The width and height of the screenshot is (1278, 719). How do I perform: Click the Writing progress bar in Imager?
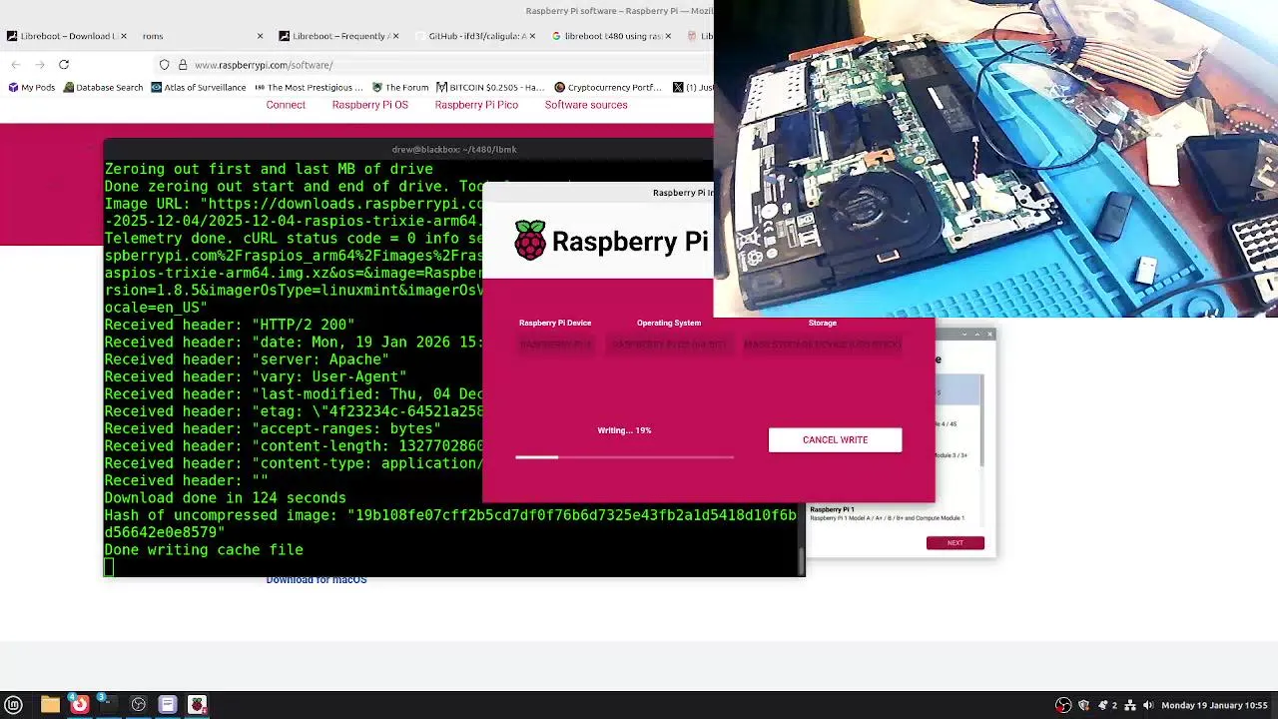click(624, 457)
